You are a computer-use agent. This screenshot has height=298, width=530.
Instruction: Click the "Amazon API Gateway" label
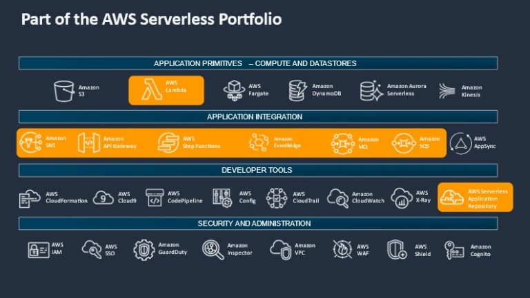(119, 142)
